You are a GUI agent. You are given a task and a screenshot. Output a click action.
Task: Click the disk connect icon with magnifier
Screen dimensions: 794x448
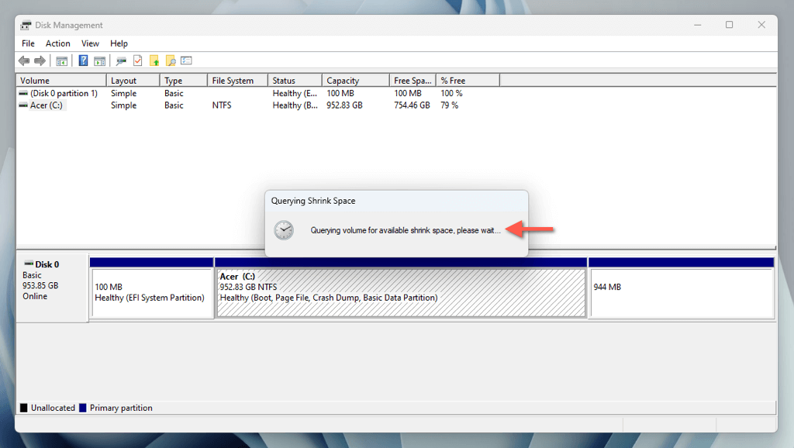point(121,61)
